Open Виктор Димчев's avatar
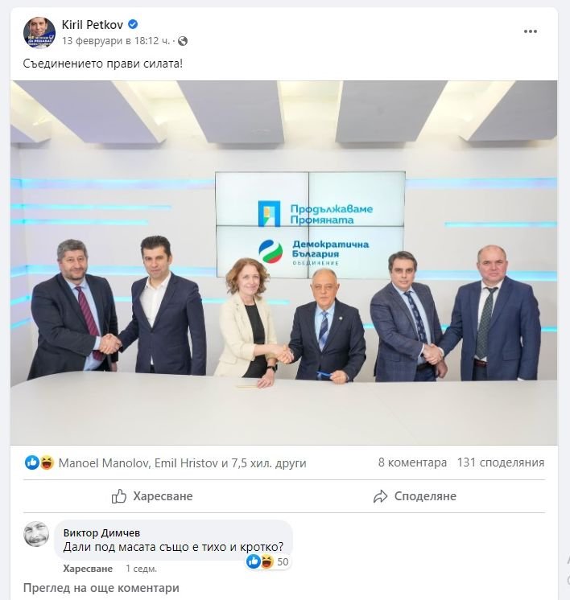 [x=36, y=534]
